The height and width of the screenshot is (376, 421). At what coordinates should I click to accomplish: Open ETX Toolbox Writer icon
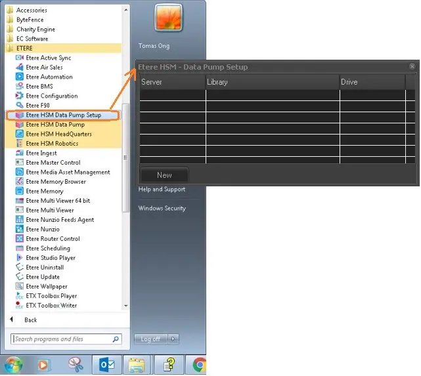pos(20,306)
